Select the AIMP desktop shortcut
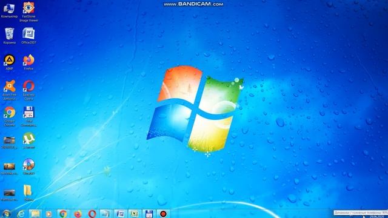The height and width of the screenshot is (218, 388). 9,62
